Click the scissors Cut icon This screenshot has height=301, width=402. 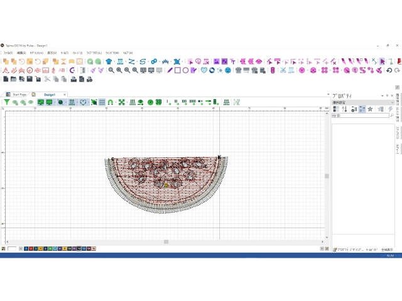pos(48,79)
